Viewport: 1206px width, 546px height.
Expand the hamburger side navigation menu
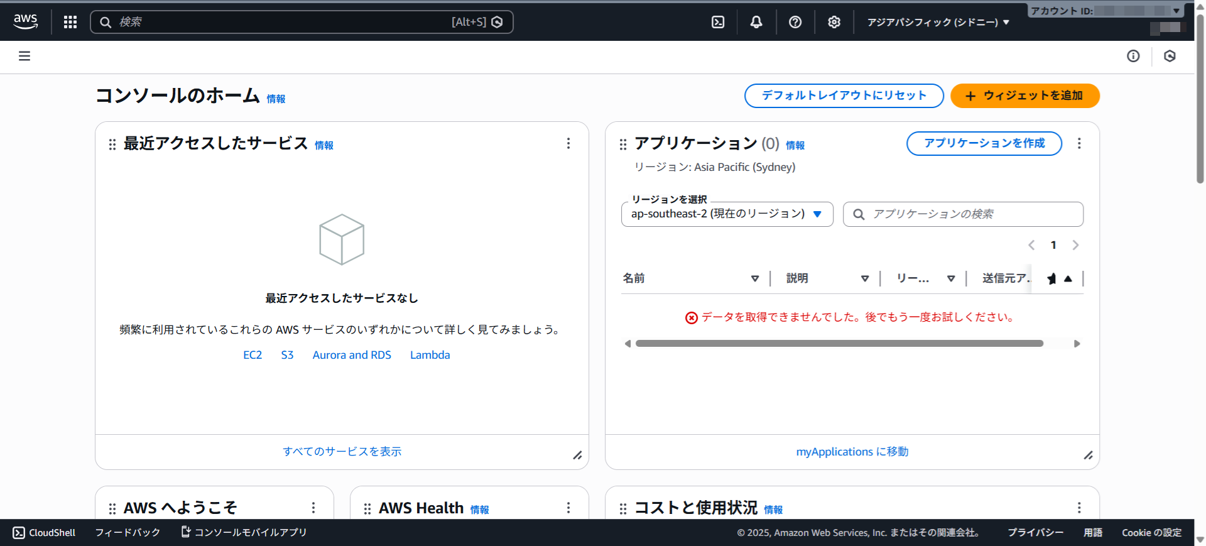[24, 57]
